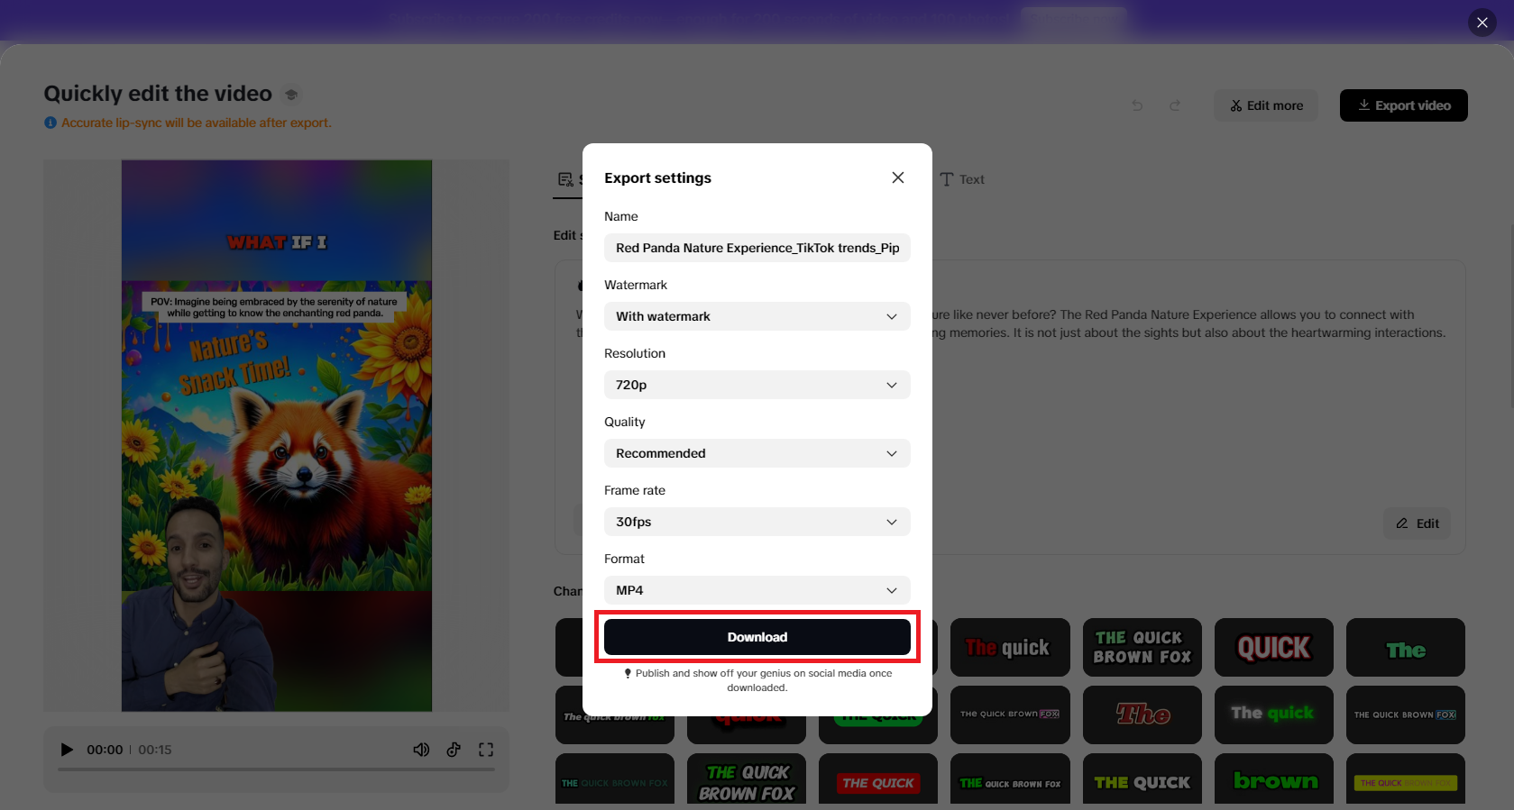Click the TikTok icon in player bar
The width and height of the screenshot is (1514, 810).
pos(454,750)
